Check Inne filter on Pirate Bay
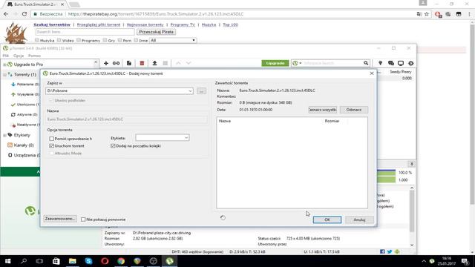The image size is (475, 267). 136,40
